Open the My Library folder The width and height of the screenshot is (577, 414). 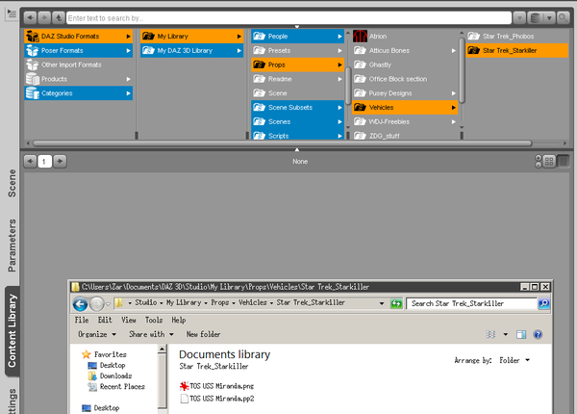coord(191,36)
